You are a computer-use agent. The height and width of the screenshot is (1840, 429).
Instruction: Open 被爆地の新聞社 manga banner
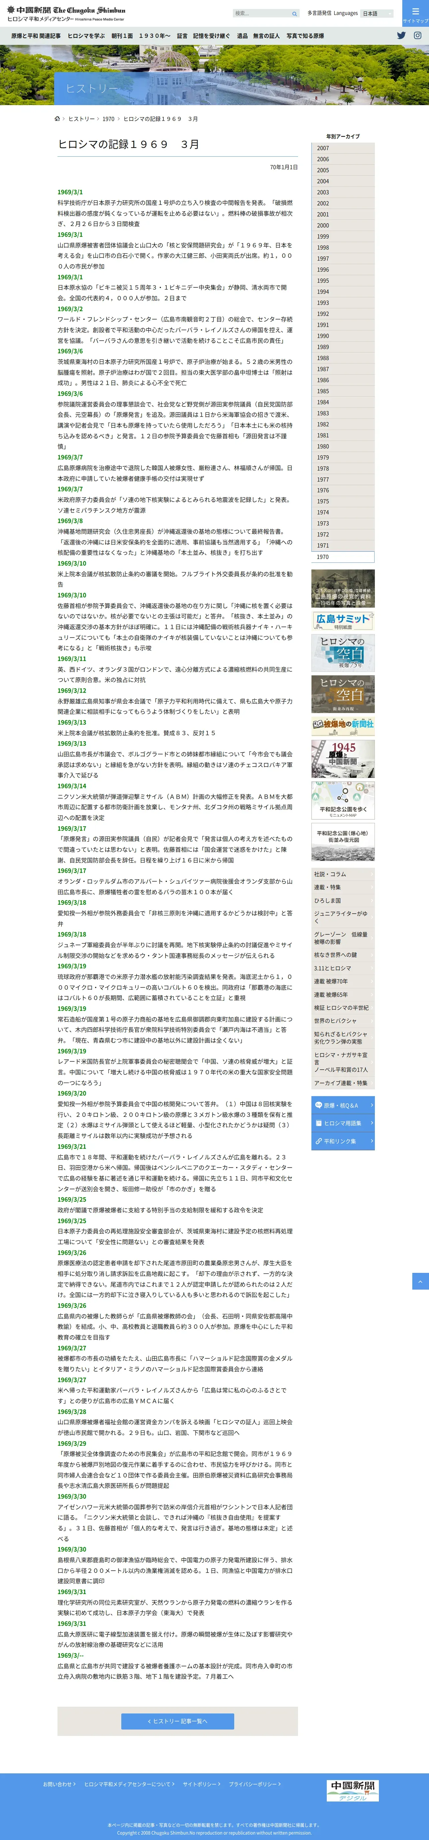tap(343, 726)
